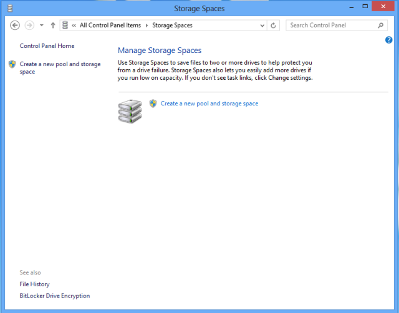Focus the Search Control Panel field
The width and height of the screenshot is (399, 313).
tap(337, 25)
